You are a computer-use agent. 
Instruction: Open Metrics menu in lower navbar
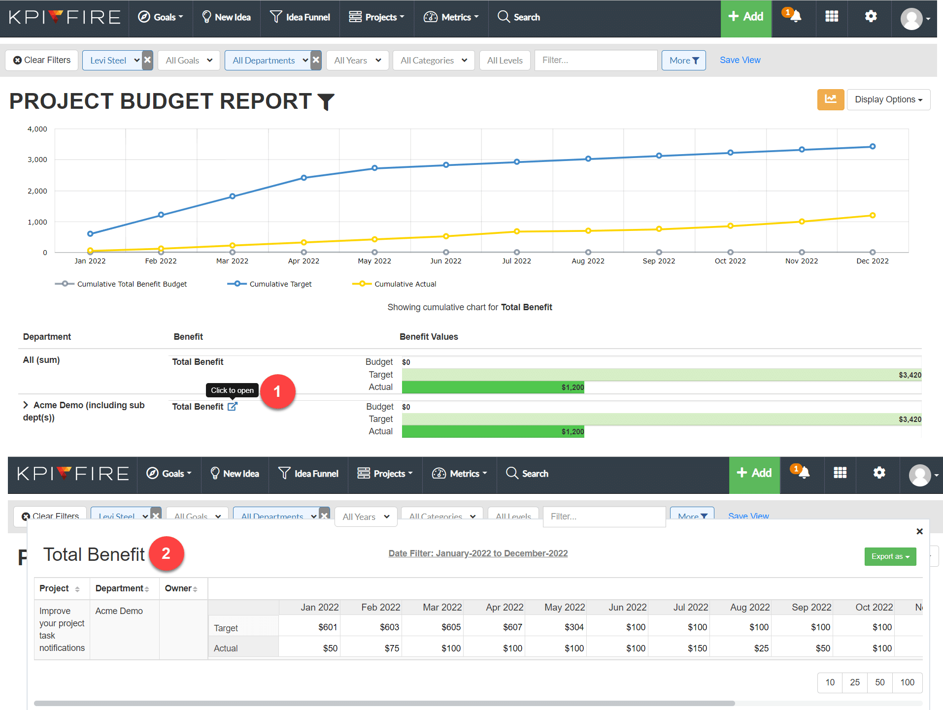459,474
